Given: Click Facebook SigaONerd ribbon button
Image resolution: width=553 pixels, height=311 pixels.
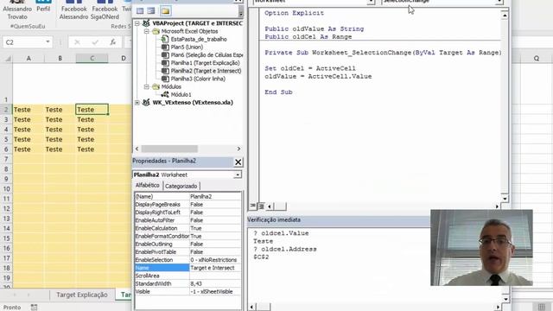Looking at the screenshot, I should pos(105,10).
